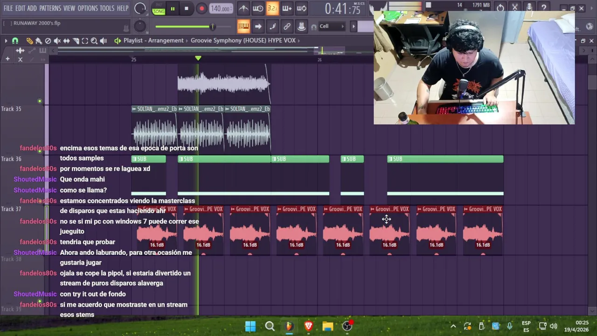Open the HELP menu
The image size is (597, 336).
coord(123,8)
